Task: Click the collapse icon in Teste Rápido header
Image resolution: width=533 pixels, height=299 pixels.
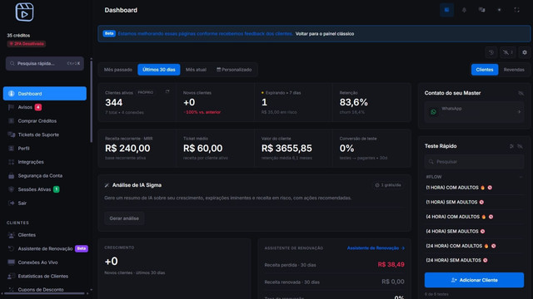Action: coord(511,146)
